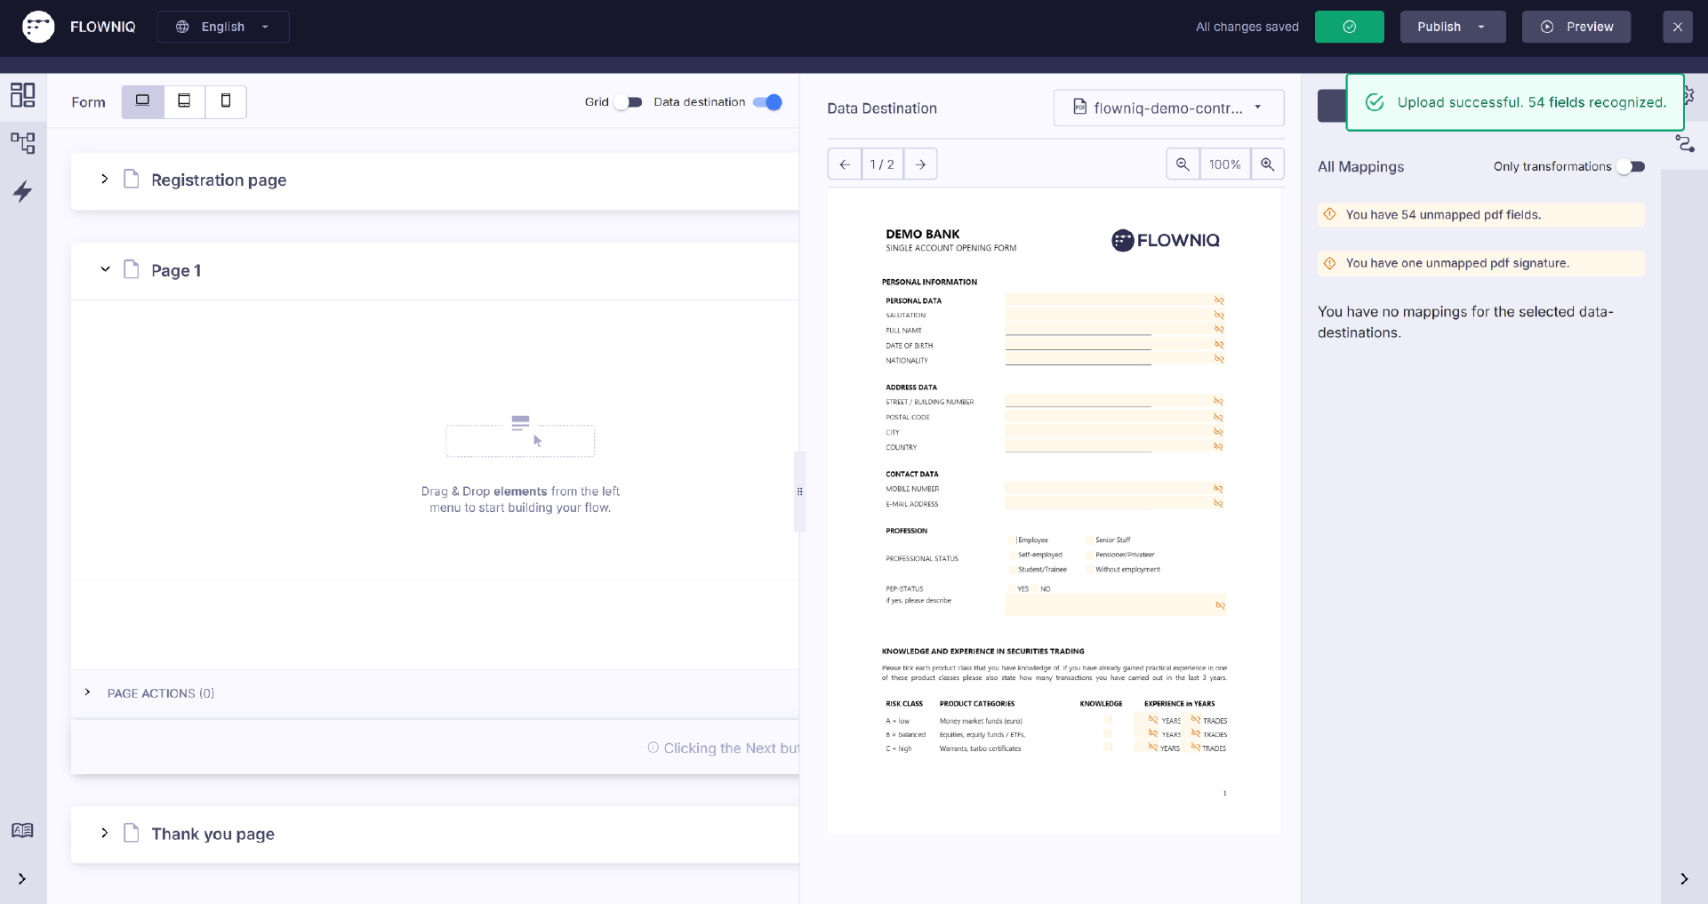The image size is (1708, 904).
Task: Click the Employee checkbox in PDF
Action: (x=1013, y=540)
